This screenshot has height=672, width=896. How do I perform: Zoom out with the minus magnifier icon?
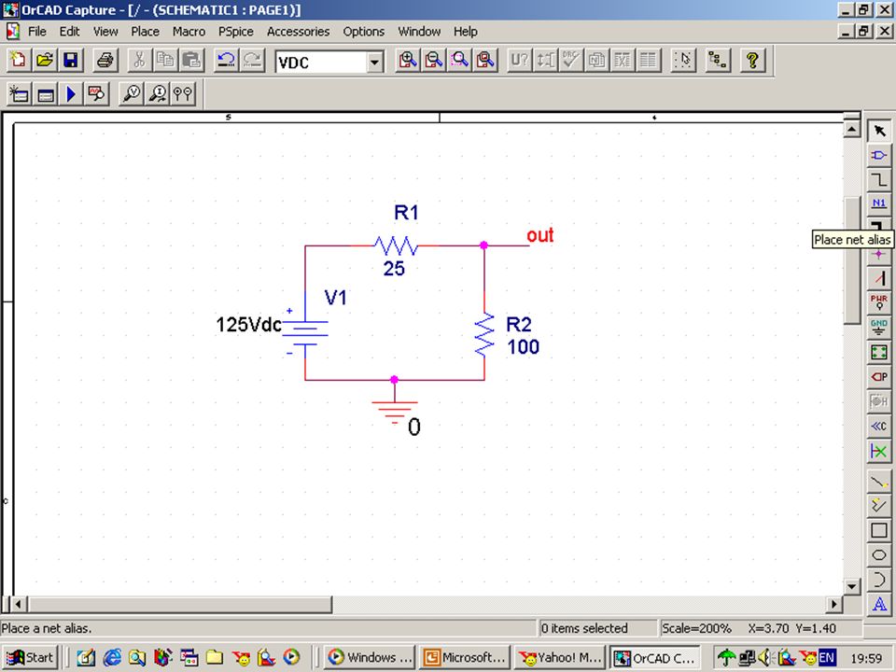point(434,60)
